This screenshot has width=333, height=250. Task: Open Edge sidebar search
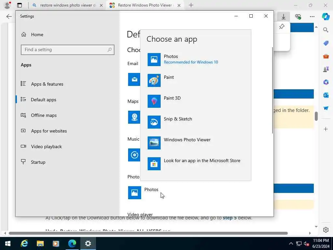click(x=326, y=30)
